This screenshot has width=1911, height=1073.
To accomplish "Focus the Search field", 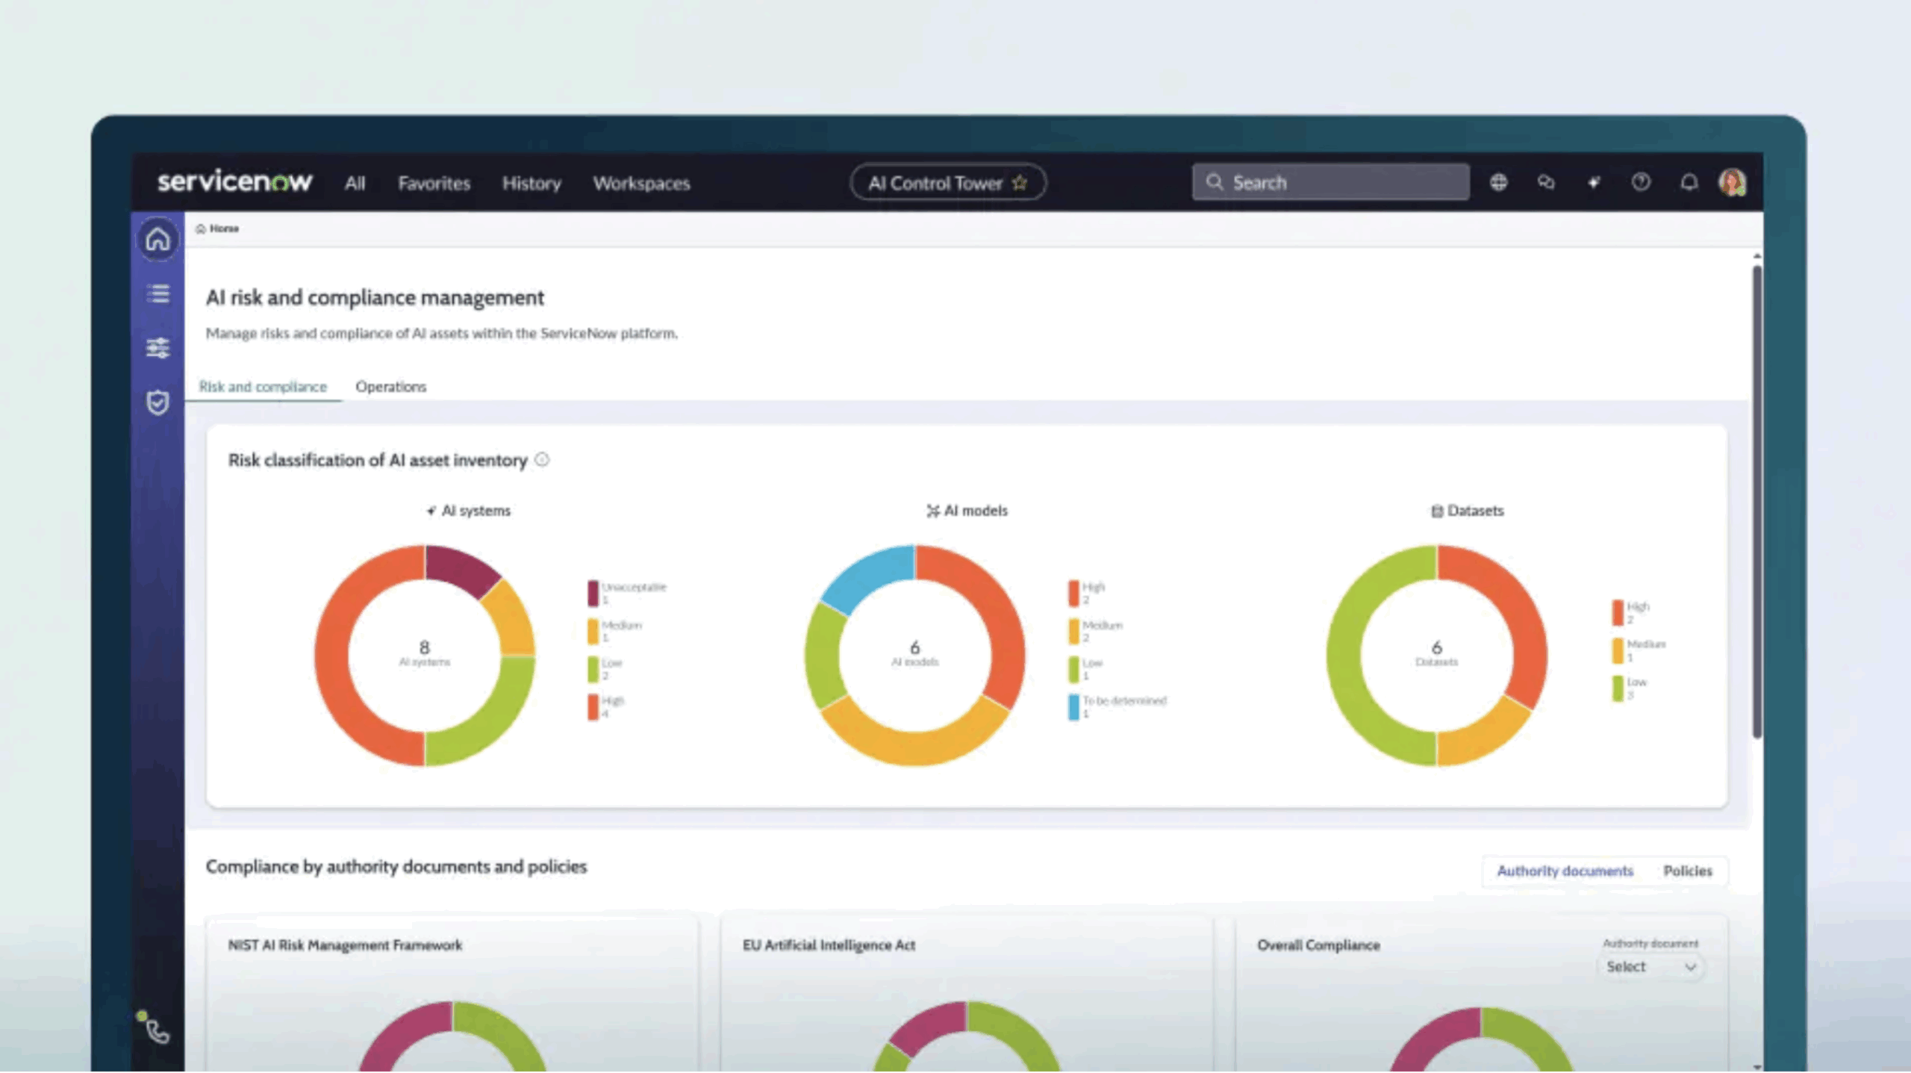I will click(x=1330, y=182).
